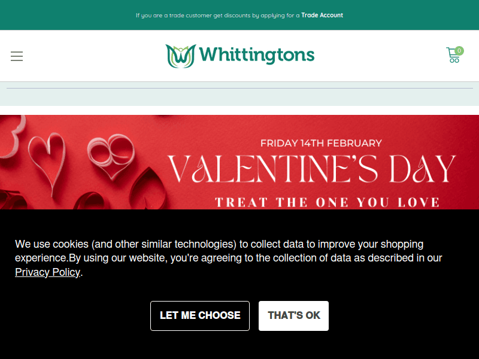479x359 pixels.
Task: Click the cart item count badge showing 0
Action: (459, 50)
